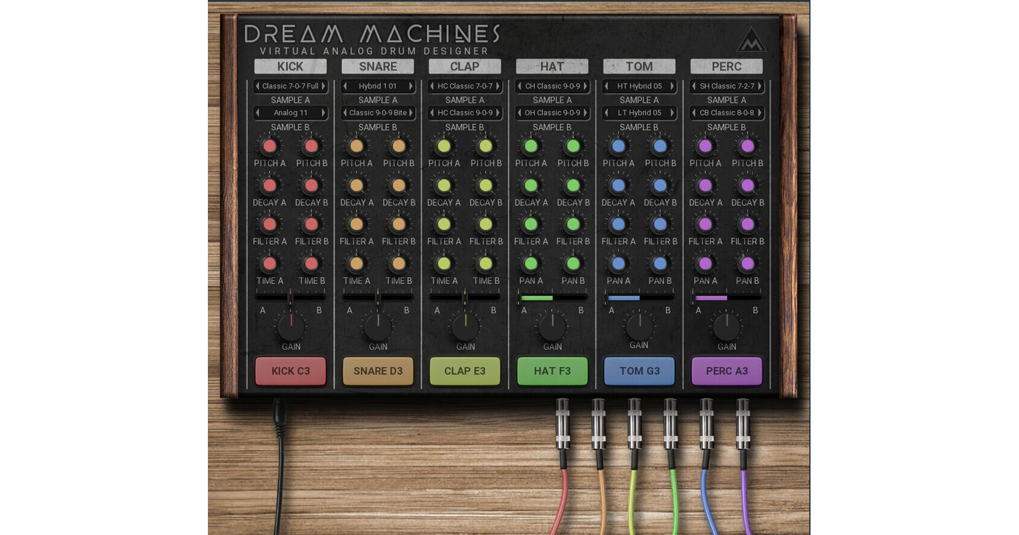
Task: Select the SNARE channel header
Action: (378, 66)
